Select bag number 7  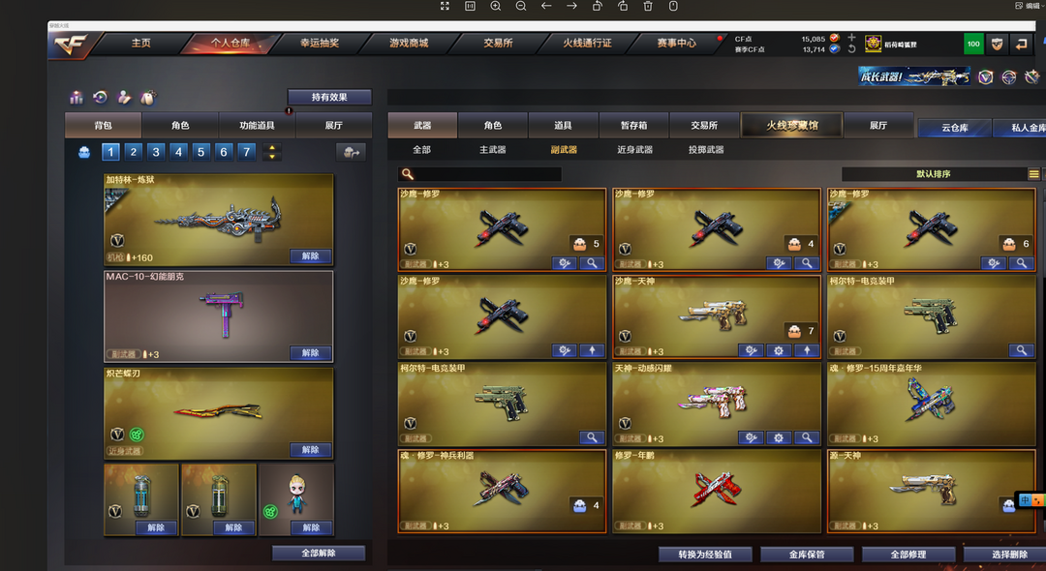246,152
